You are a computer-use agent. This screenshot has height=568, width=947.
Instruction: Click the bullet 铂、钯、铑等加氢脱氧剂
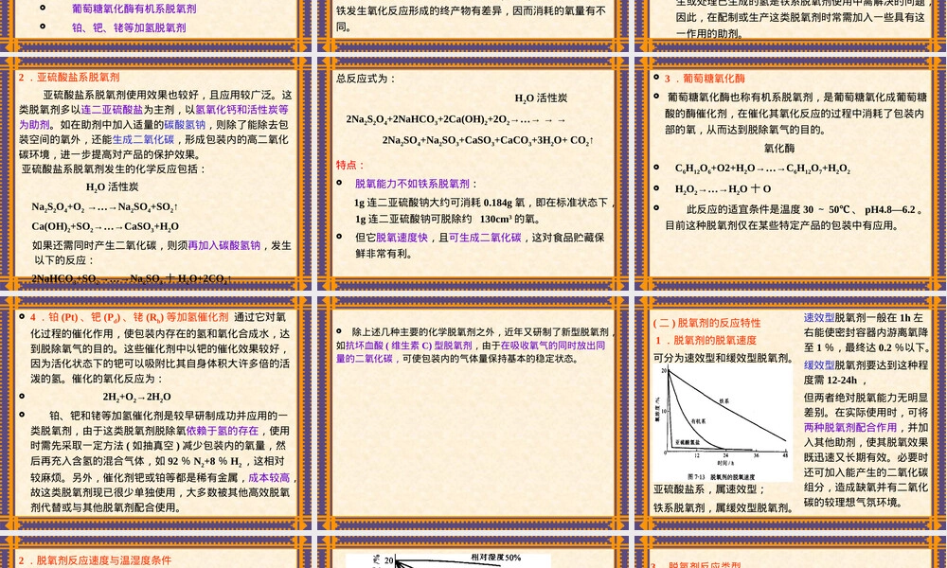pos(129,27)
